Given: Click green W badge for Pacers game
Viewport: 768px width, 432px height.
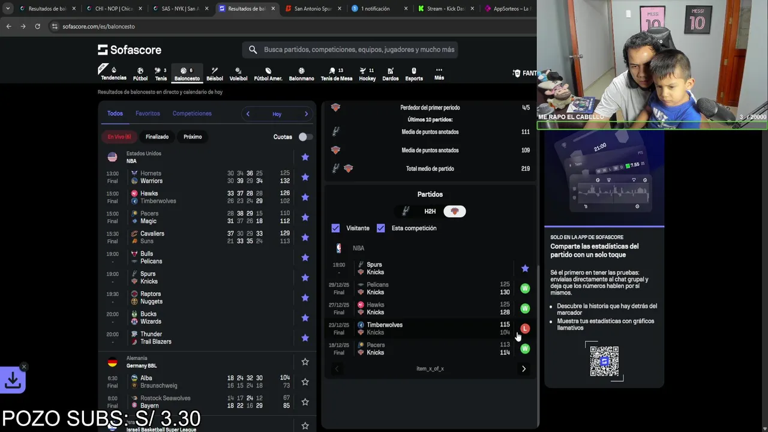Looking at the screenshot, I should [x=525, y=349].
